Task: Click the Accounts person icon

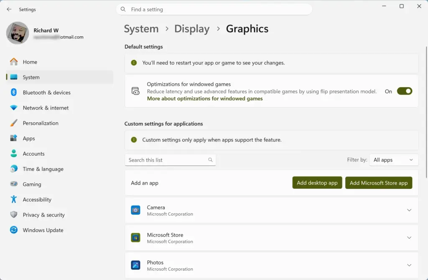Action: (14, 154)
